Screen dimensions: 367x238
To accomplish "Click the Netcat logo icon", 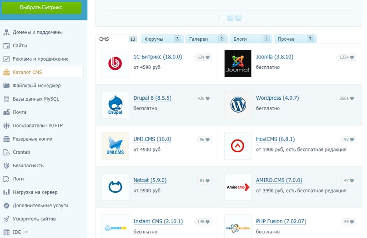I will (x=115, y=187).
